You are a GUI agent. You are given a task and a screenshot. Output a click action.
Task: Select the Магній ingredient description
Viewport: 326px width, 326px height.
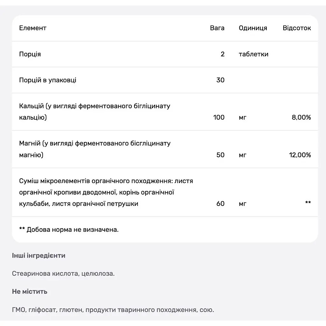tap(95, 149)
